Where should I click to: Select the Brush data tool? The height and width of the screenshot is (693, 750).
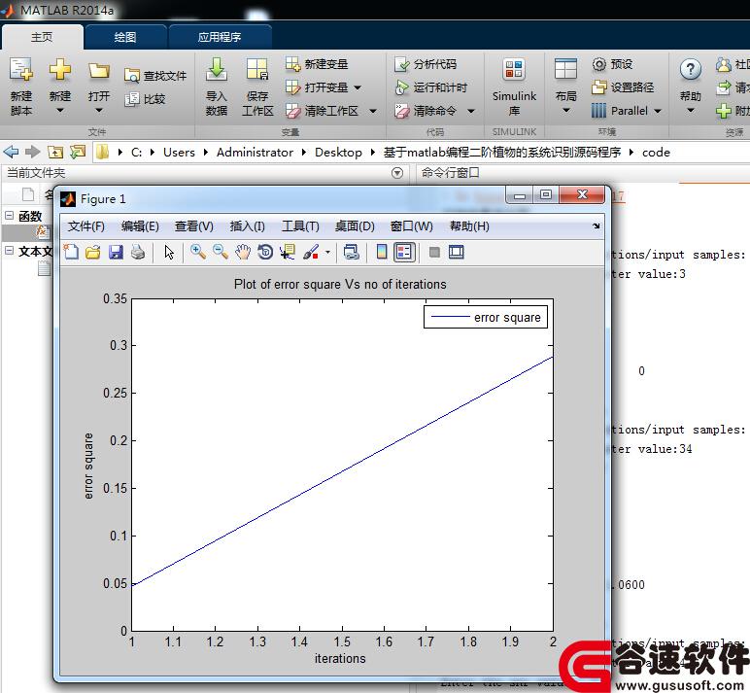(x=311, y=252)
